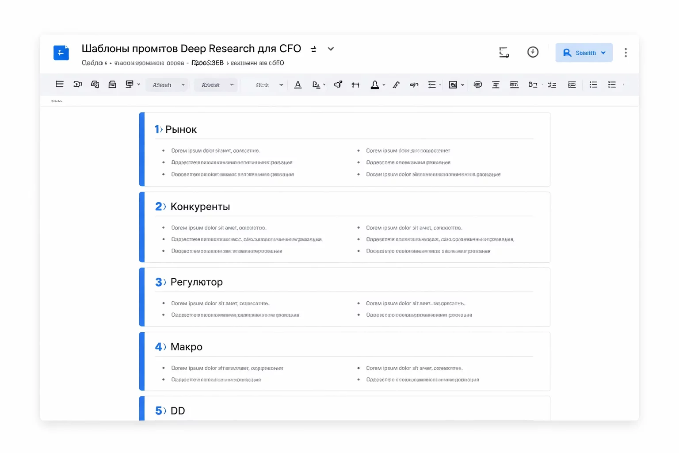This screenshot has width=679, height=453.
Task: Click the blue document file icon
Action: [61, 53]
